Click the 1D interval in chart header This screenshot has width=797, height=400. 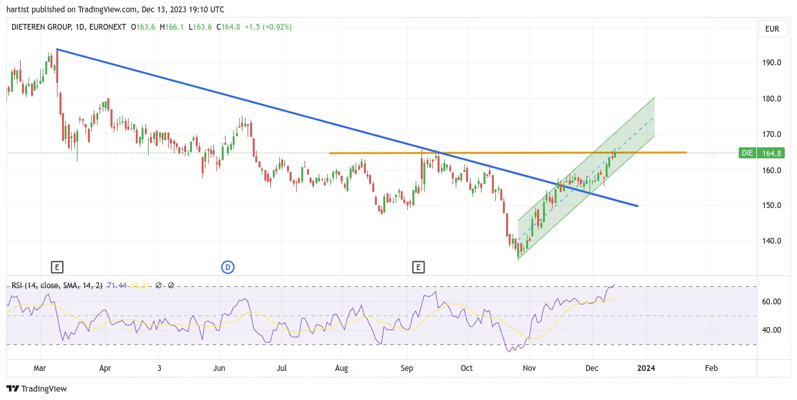tap(81, 27)
